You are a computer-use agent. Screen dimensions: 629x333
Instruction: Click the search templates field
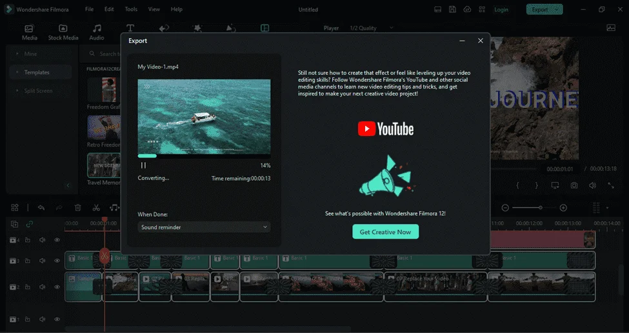[103, 54]
